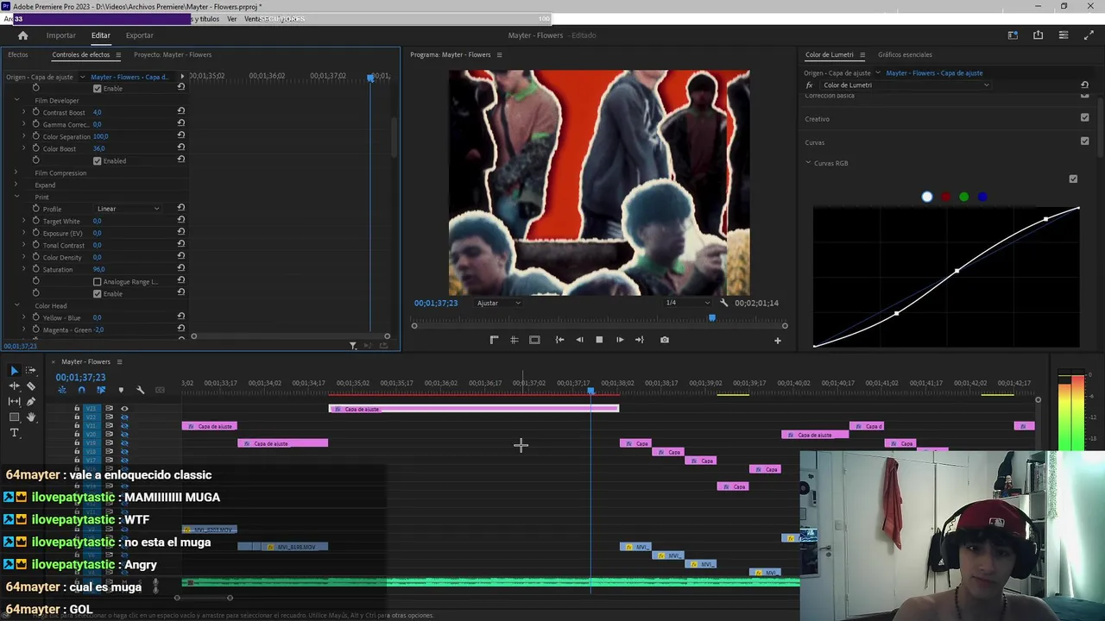
Task: Toggle timeline Snap magnet icon
Action: (x=81, y=391)
